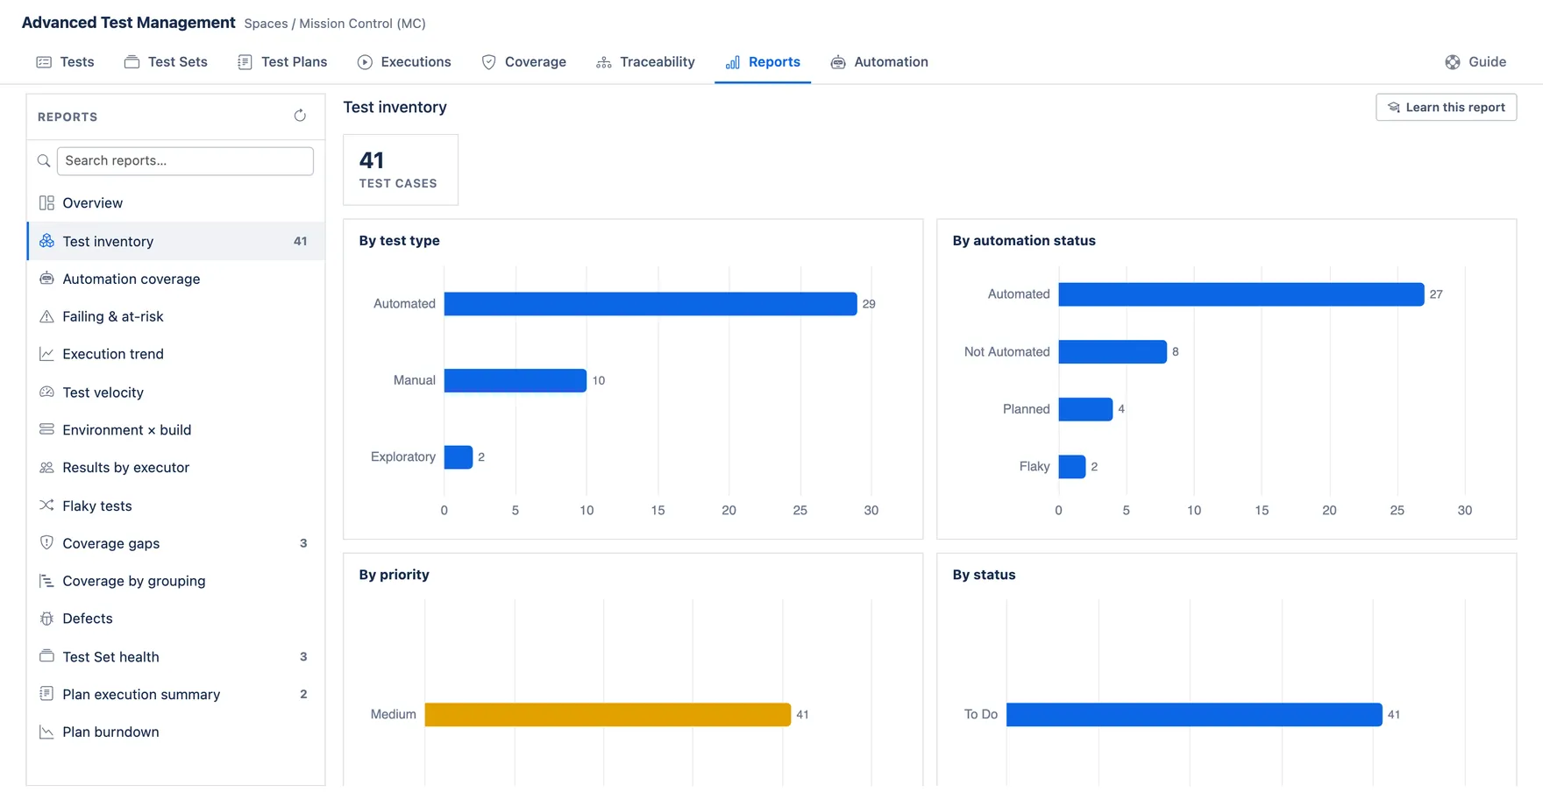Screen dimensions: 1543x799
Task: Open the Executions tab
Action: [x=404, y=62]
